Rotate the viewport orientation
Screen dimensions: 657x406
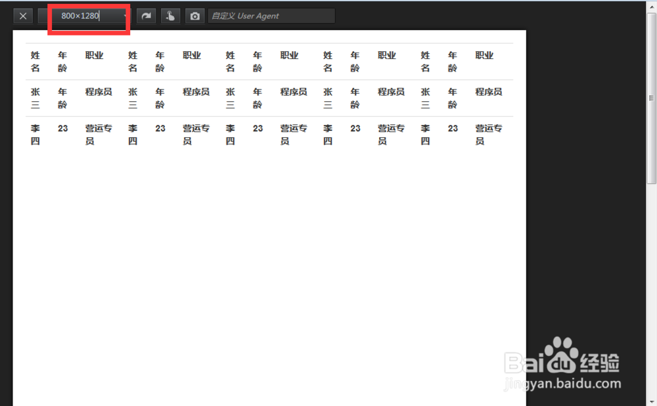[146, 16]
